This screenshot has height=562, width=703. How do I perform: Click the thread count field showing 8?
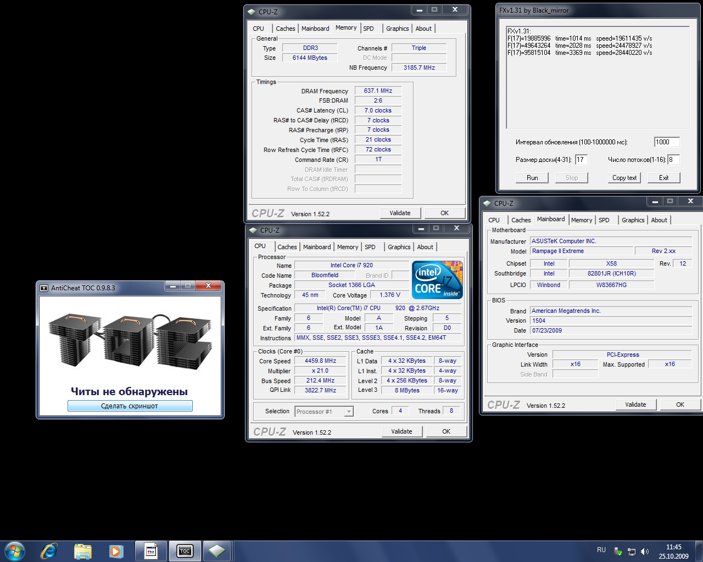click(x=673, y=160)
